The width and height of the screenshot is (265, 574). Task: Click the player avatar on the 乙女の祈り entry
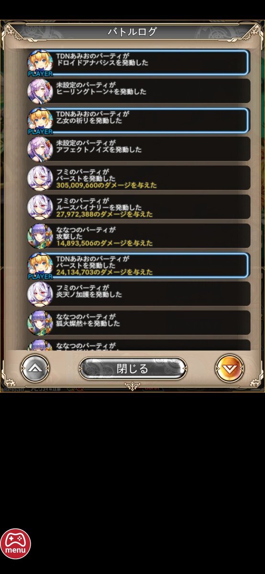point(40,120)
